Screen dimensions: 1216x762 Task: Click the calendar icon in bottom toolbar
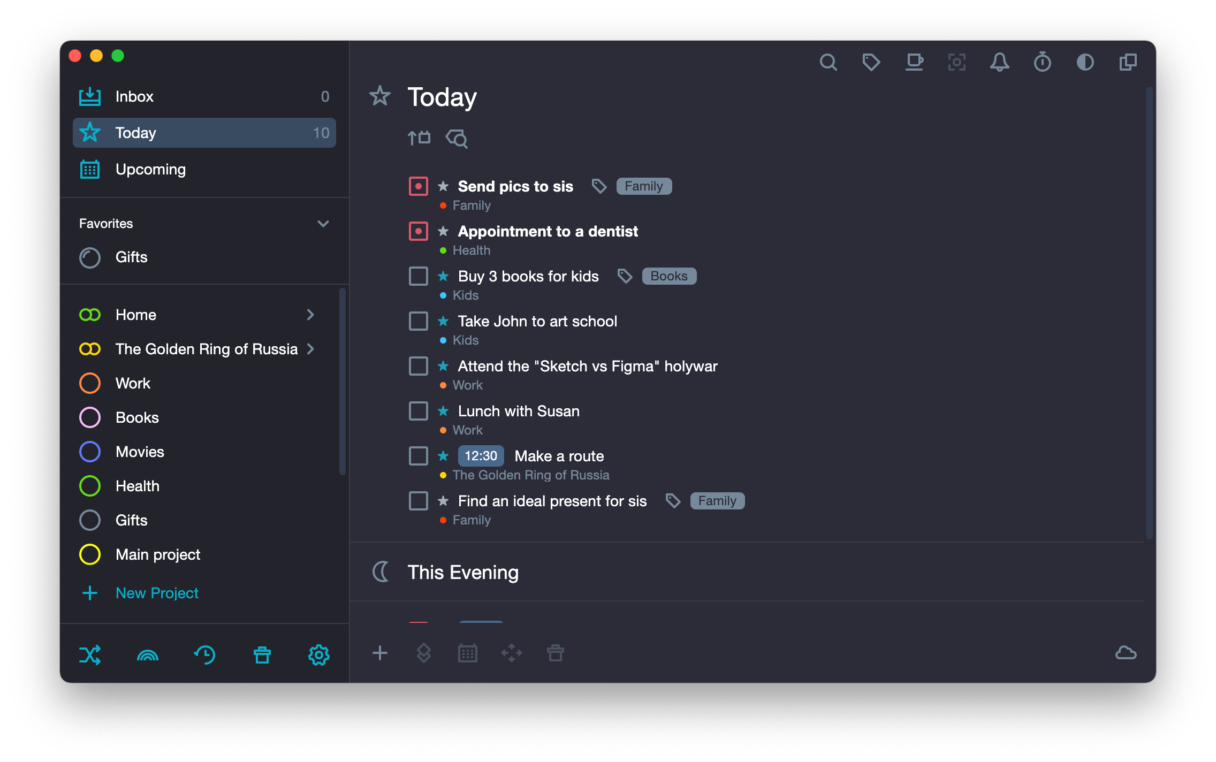(x=468, y=653)
